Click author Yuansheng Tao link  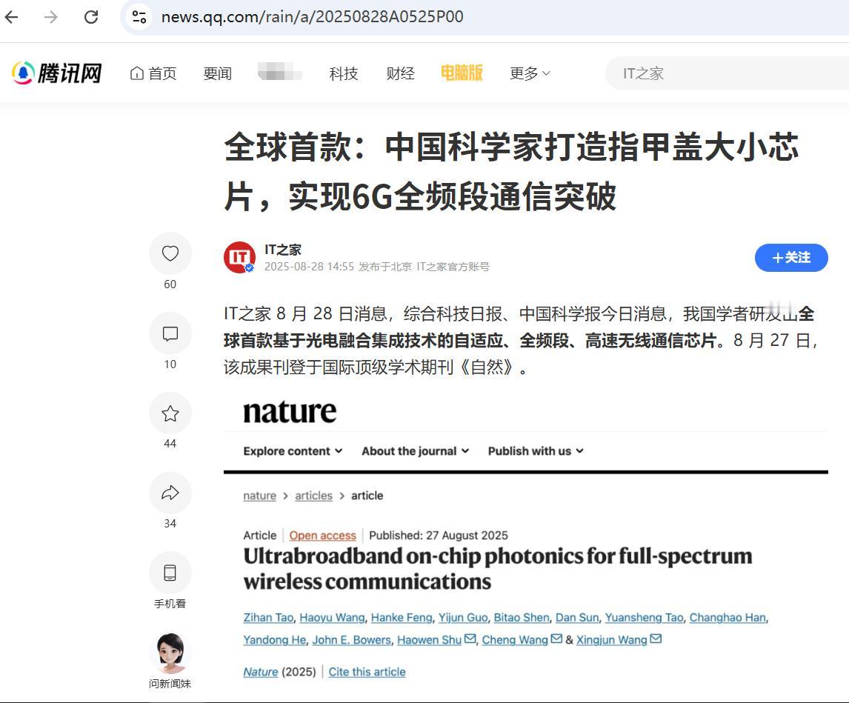[x=644, y=617]
